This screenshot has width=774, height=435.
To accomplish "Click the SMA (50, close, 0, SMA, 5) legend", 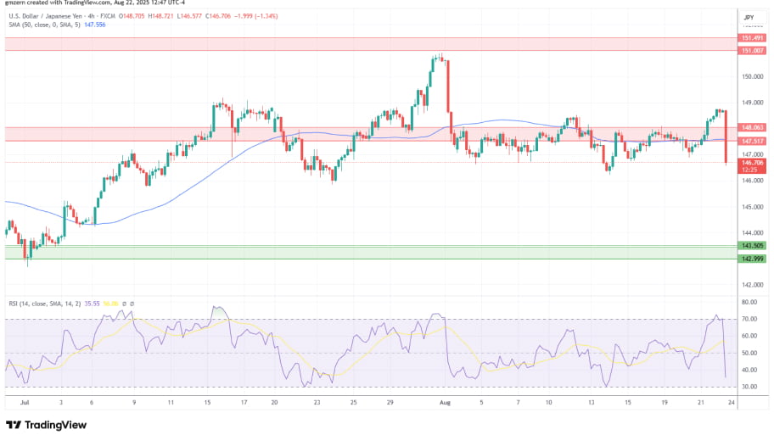I will pyautogui.click(x=44, y=25).
